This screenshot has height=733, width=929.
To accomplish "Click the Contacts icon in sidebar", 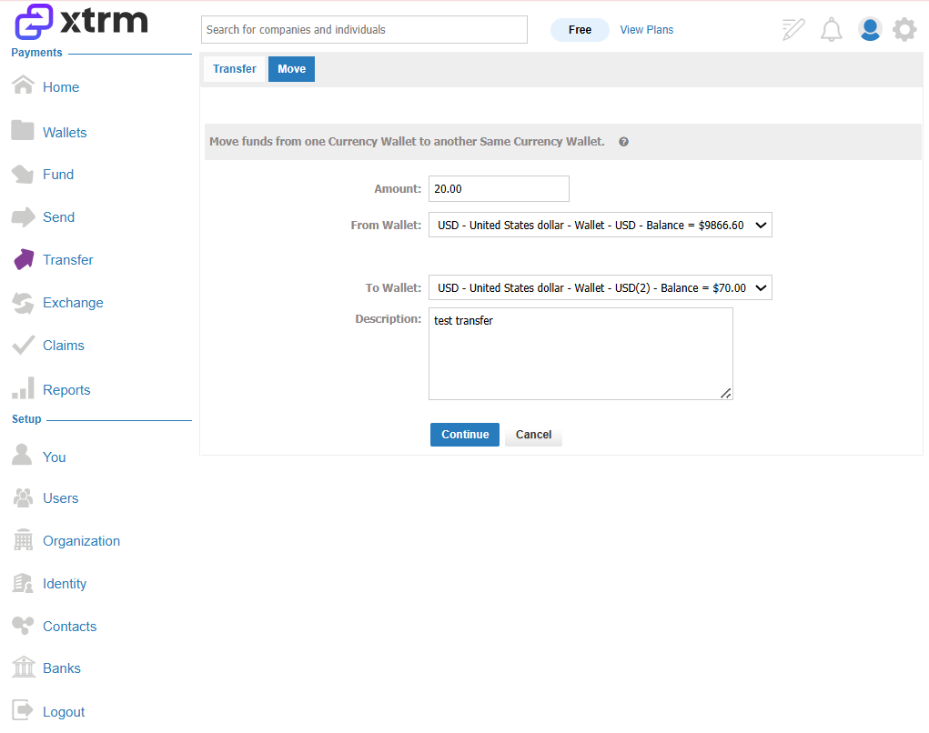I will [x=23, y=626].
